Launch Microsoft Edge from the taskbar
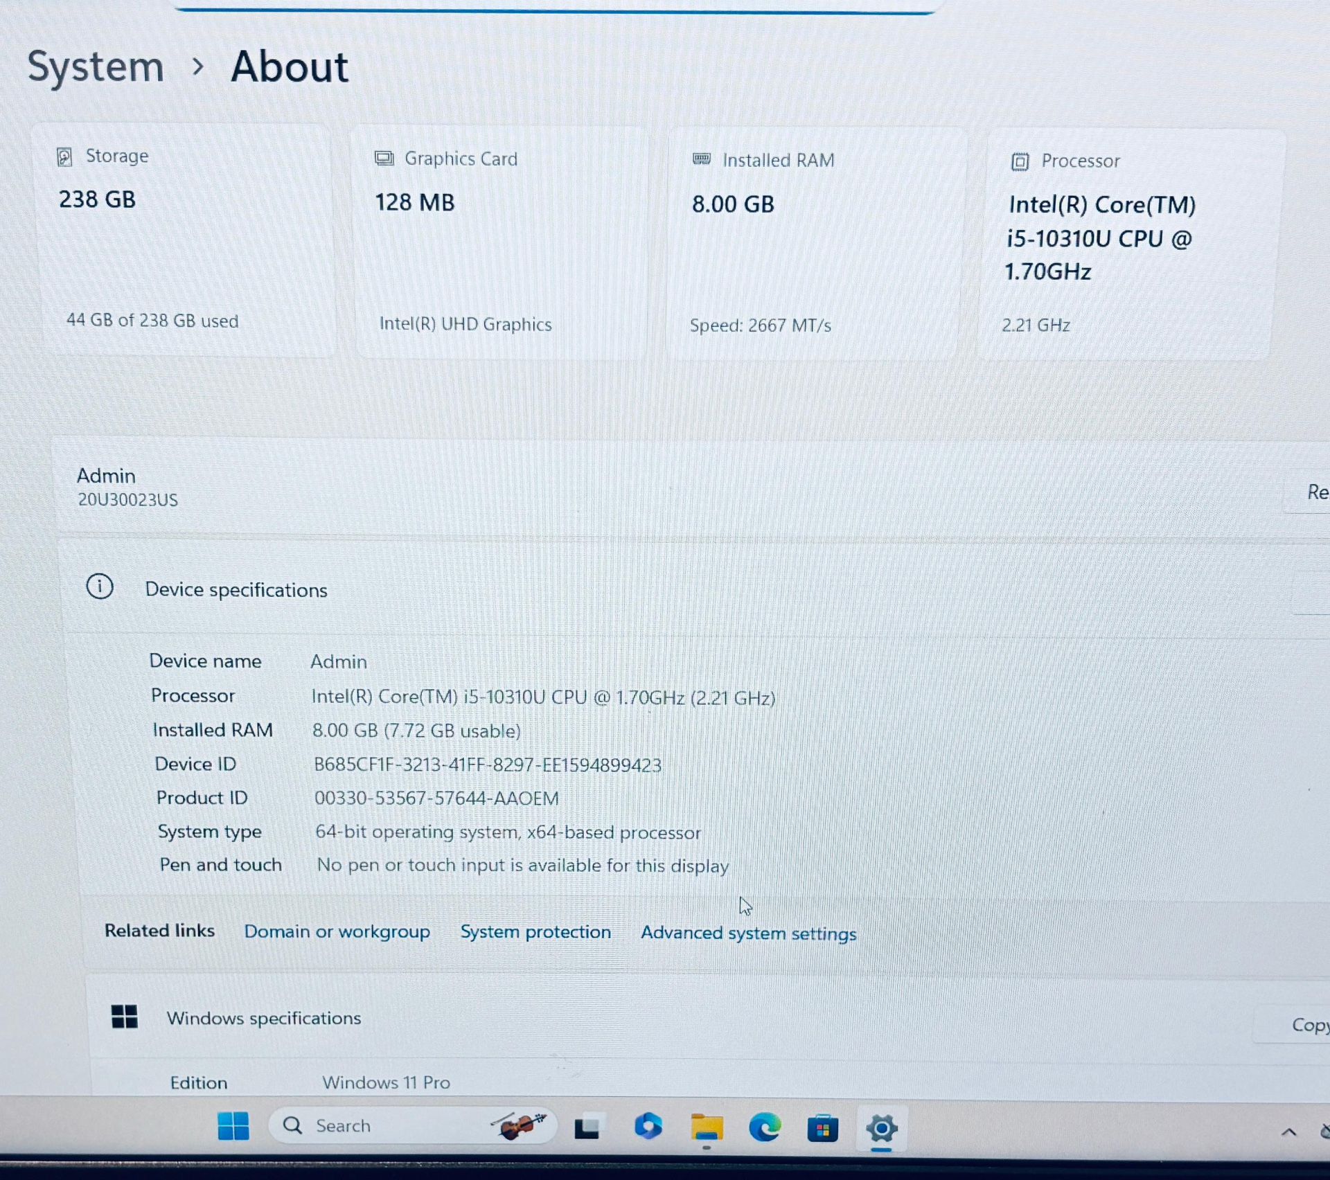Image resolution: width=1330 pixels, height=1180 pixels. (765, 1127)
